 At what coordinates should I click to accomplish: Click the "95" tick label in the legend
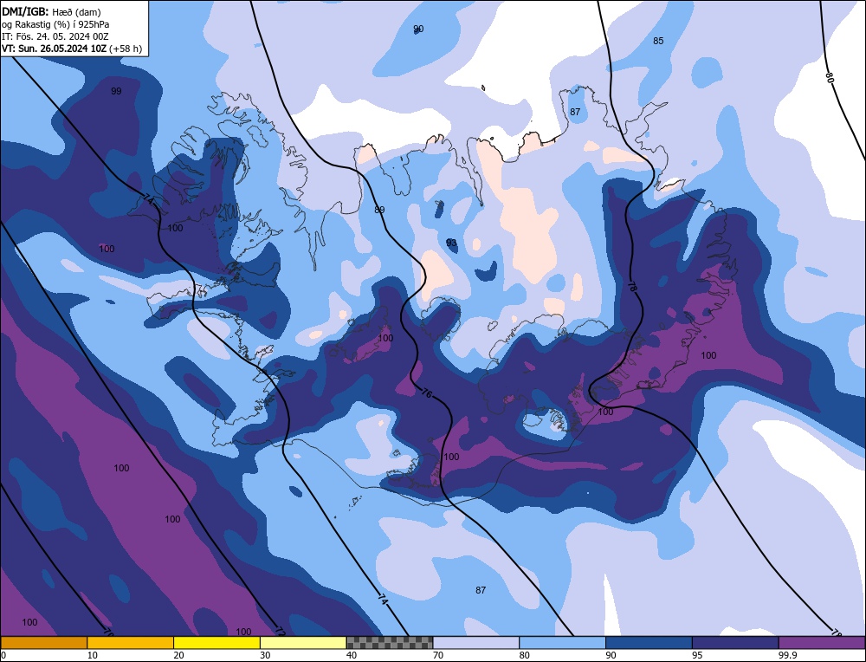click(x=697, y=655)
